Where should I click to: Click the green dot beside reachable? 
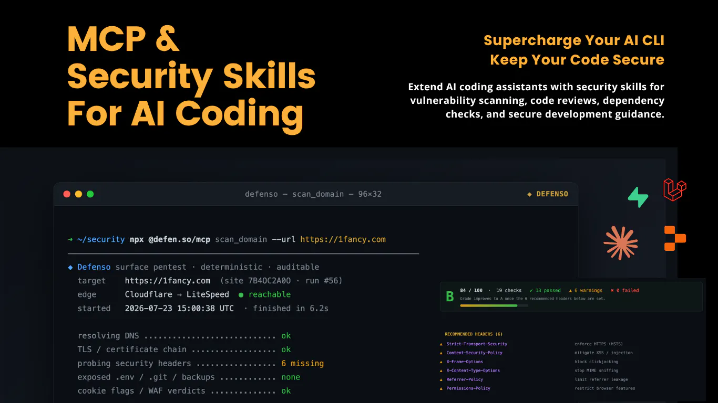point(241,295)
